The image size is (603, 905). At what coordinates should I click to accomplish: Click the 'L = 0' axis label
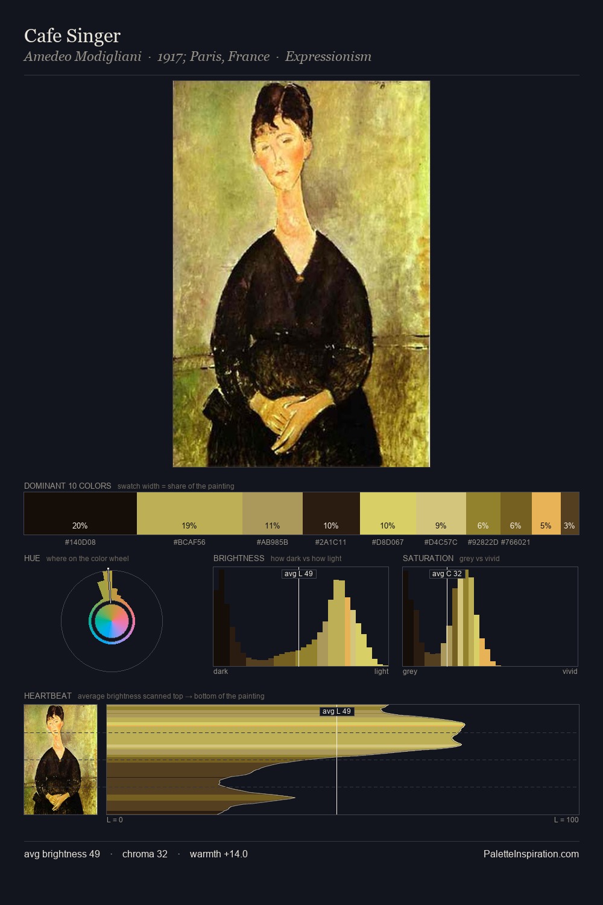tap(115, 820)
